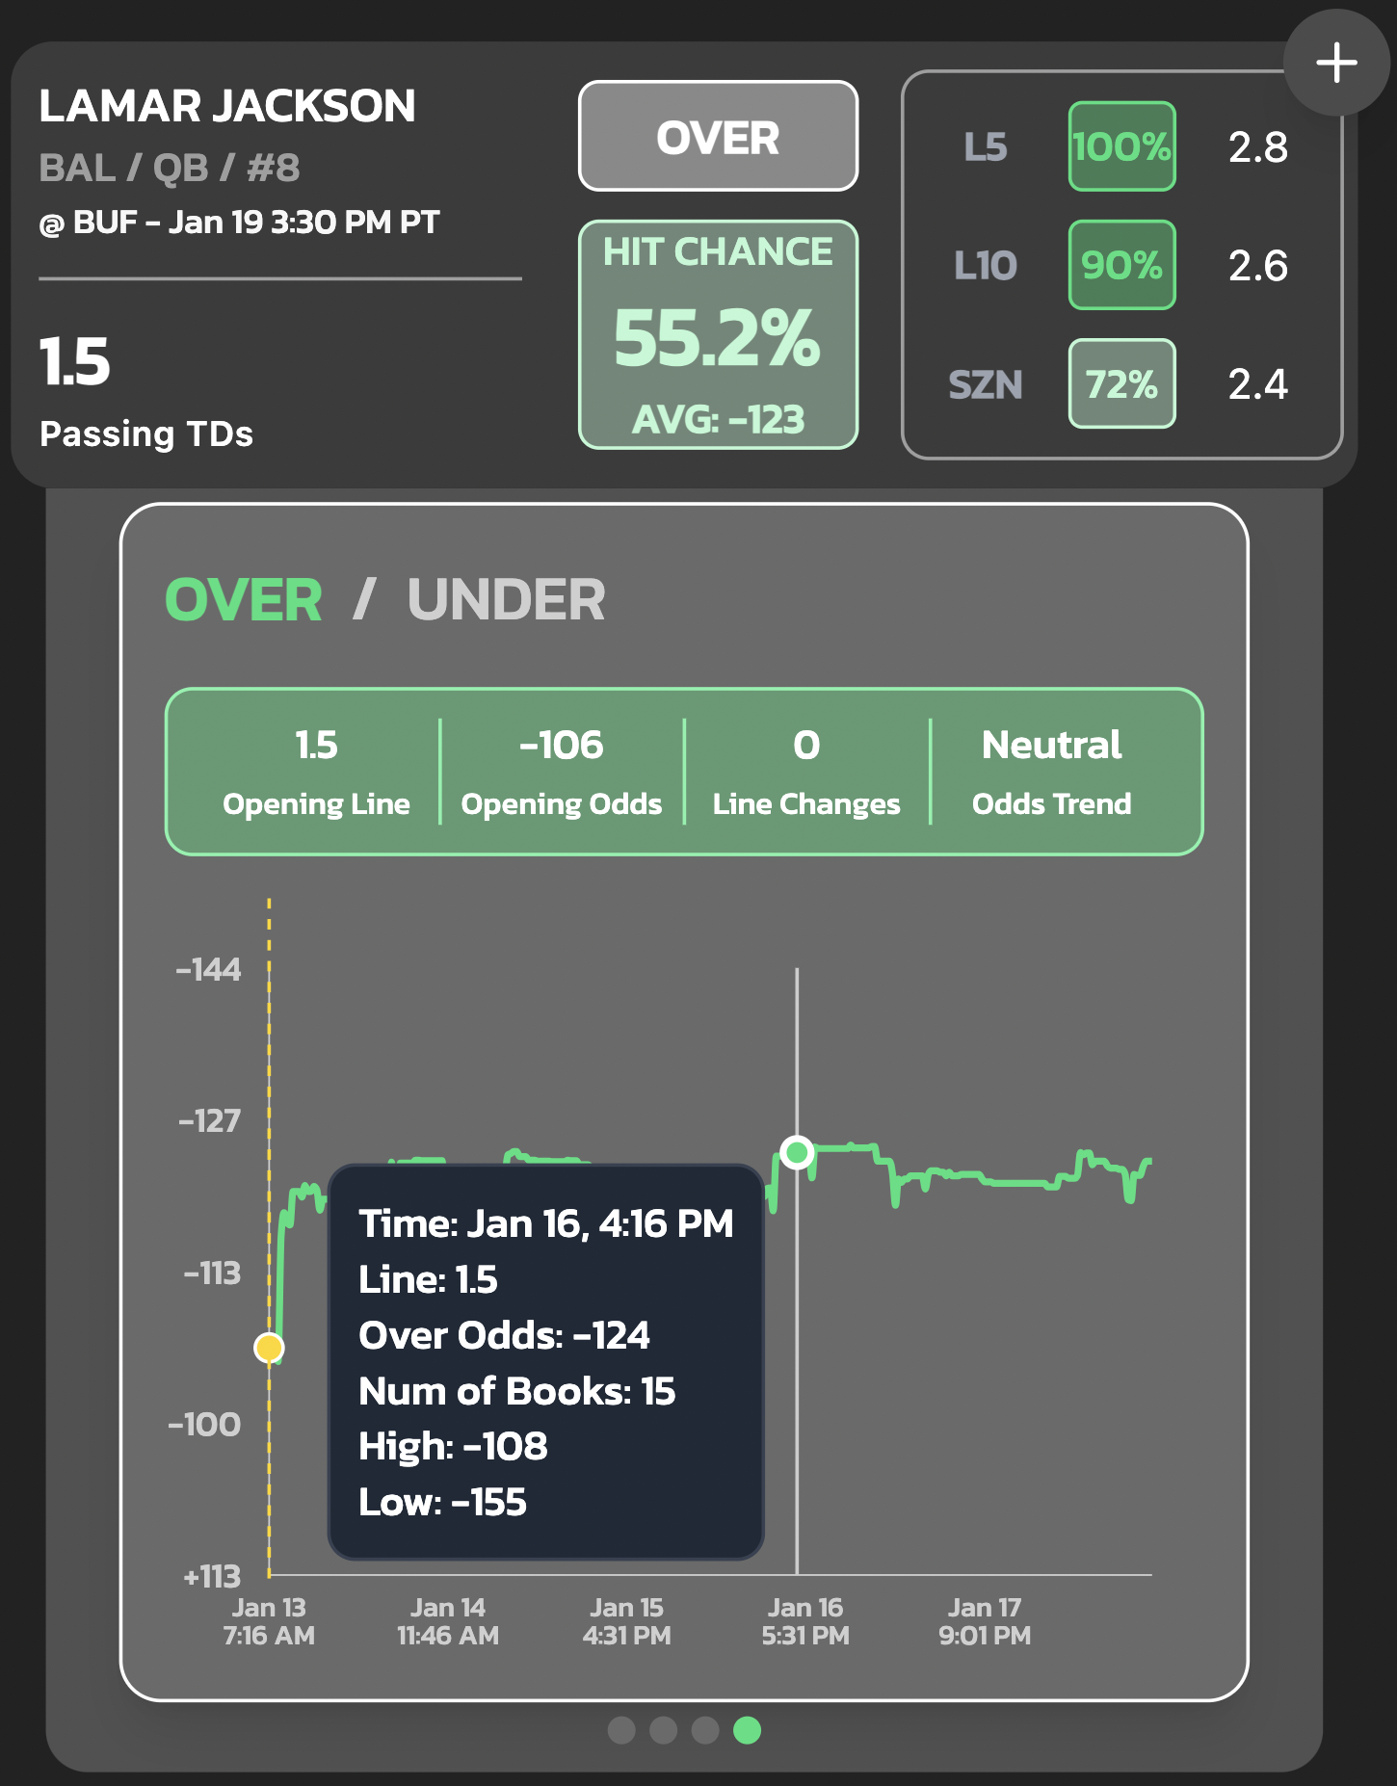Click the active green page dot
This screenshot has height=1786, width=1397.
click(x=747, y=1730)
